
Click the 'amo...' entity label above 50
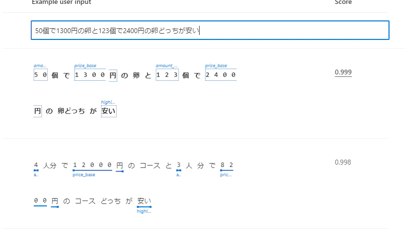pyautogui.click(x=40, y=66)
